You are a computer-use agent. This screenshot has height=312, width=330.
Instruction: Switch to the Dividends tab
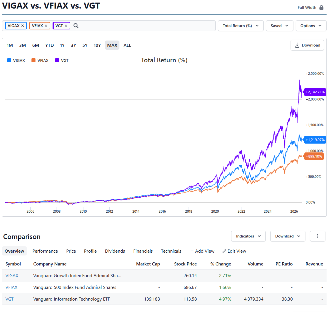[115, 251]
